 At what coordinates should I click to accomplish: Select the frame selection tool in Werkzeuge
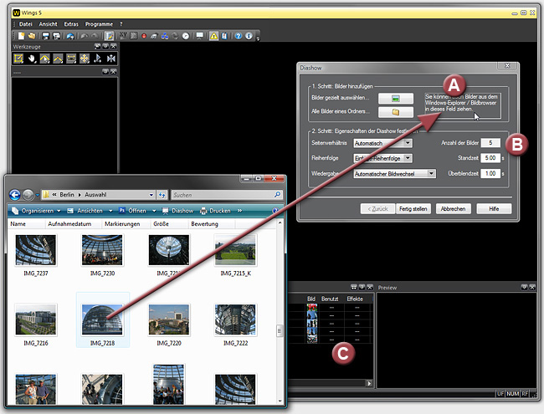click(x=18, y=59)
